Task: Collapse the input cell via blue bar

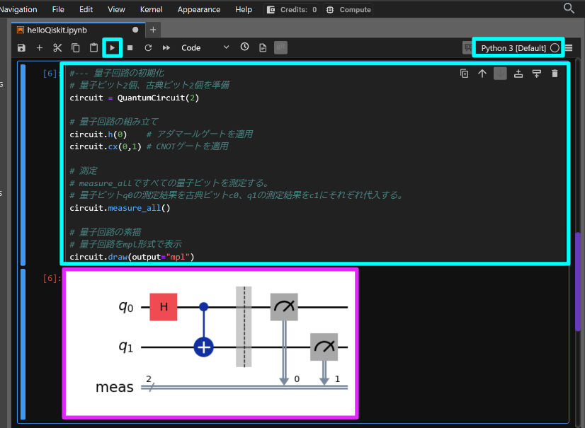Action: pos(23,165)
